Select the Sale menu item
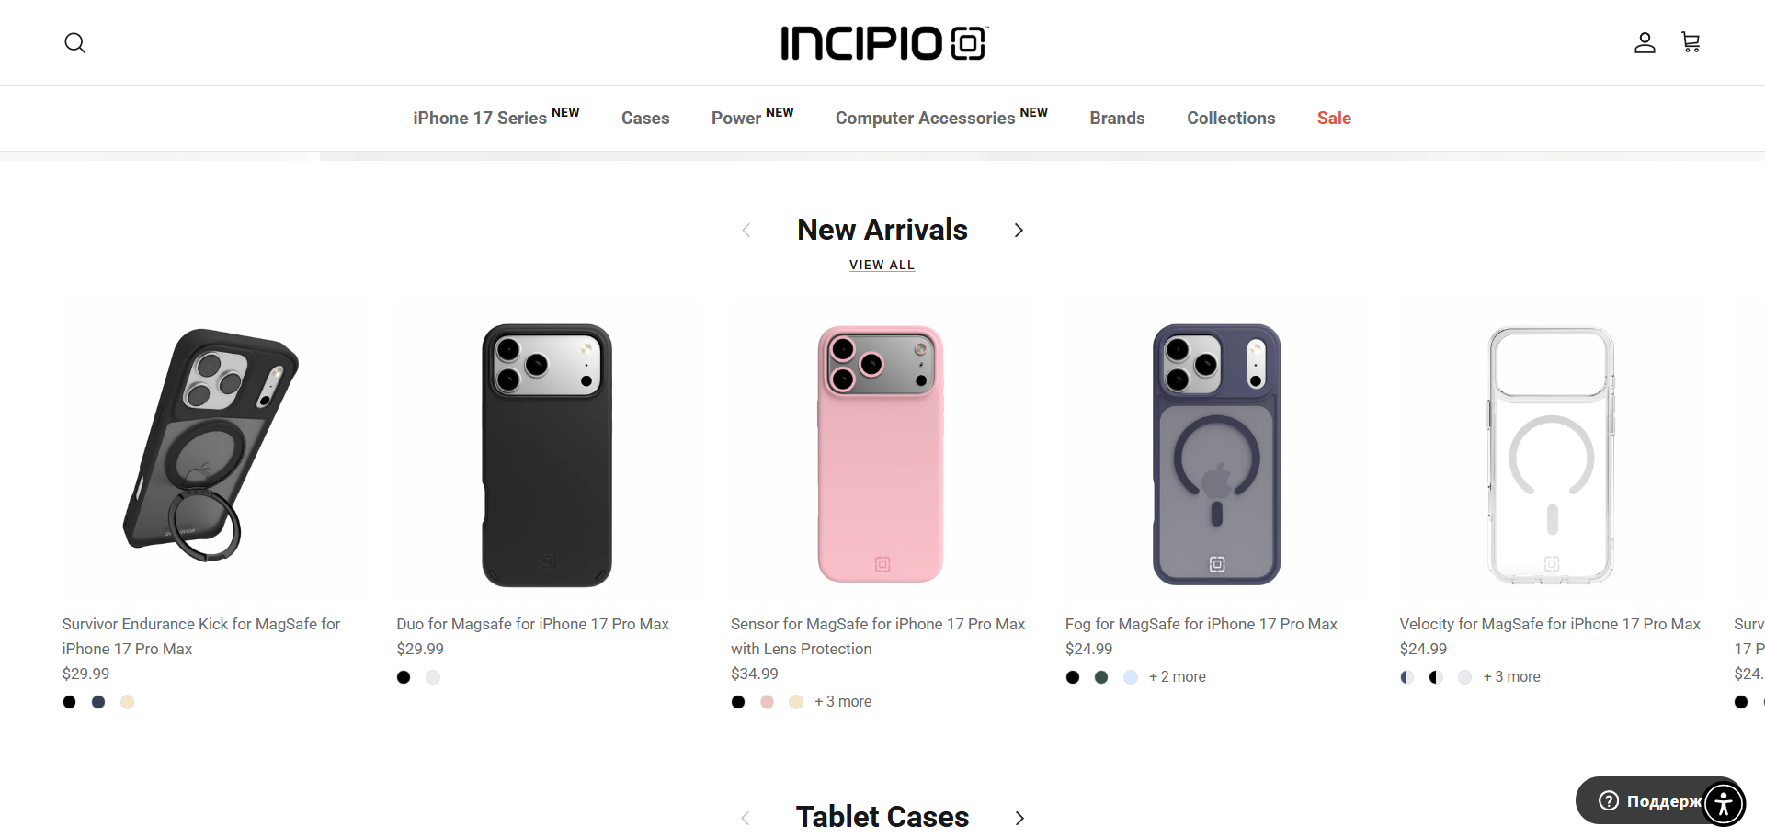This screenshot has width=1765, height=838. click(x=1334, y=118)
